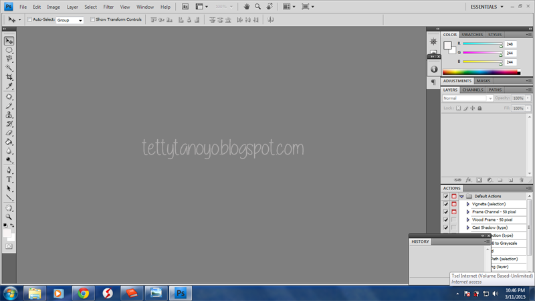Click the red channel R slider
This screenshot has width=535, height=301.
(x=481, y=45)
